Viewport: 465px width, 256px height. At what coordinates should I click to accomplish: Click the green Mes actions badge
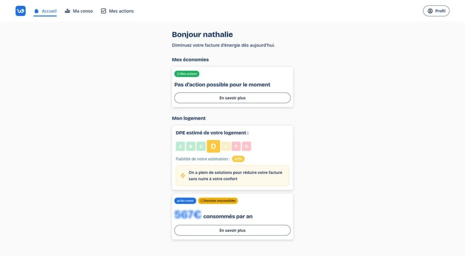pyautogui.click(x=187, y=74)
